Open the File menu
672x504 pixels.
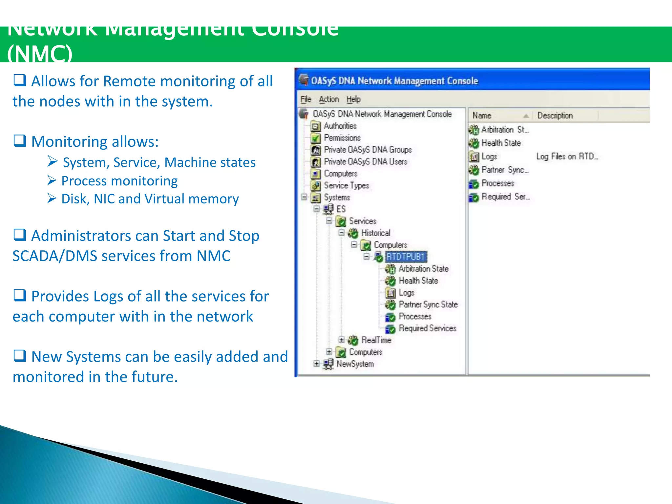pos(306,99)
